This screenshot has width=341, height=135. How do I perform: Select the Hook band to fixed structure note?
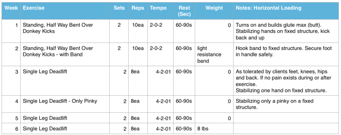[x=286, y=55]
